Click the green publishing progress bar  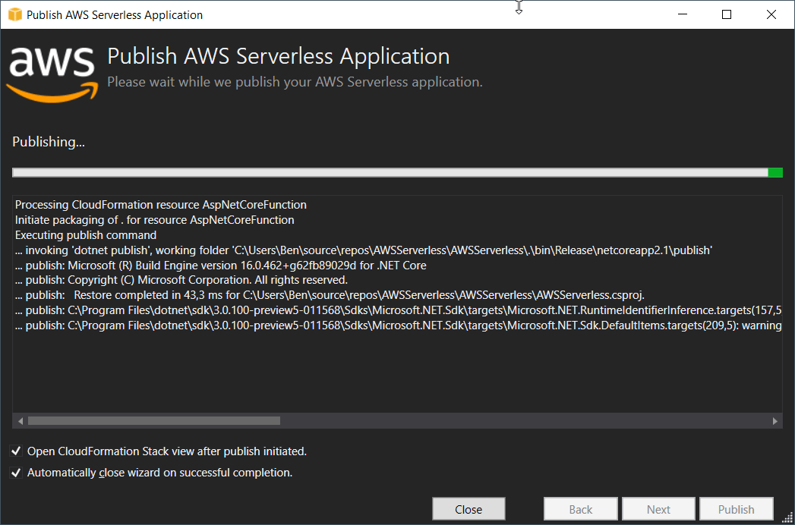pyautogui.click(x=776, y=172)
